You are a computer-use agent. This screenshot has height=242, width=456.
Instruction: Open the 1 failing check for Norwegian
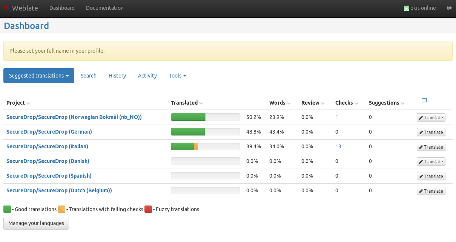337,117
